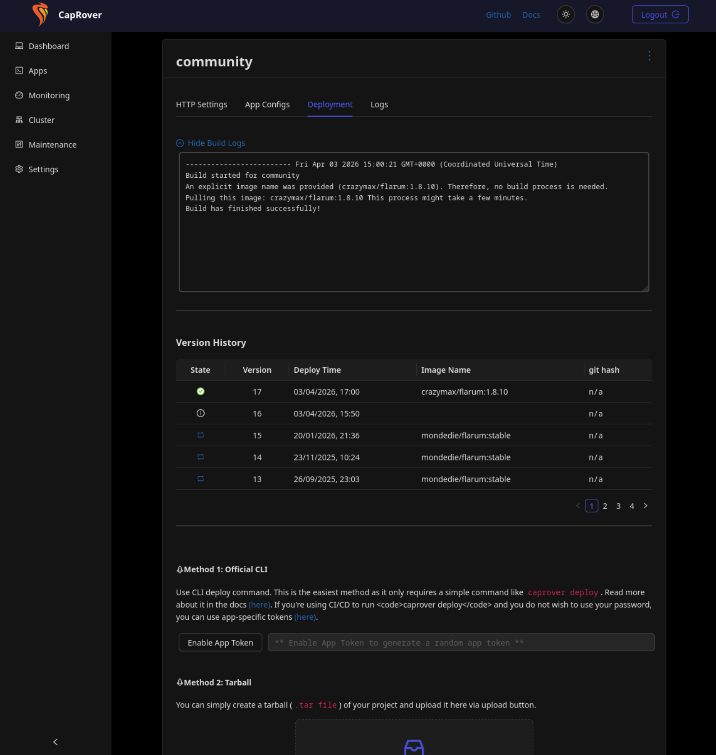716x755 pixels.
Task: Click the failed state icon of version 16
Action: (200, 413)
